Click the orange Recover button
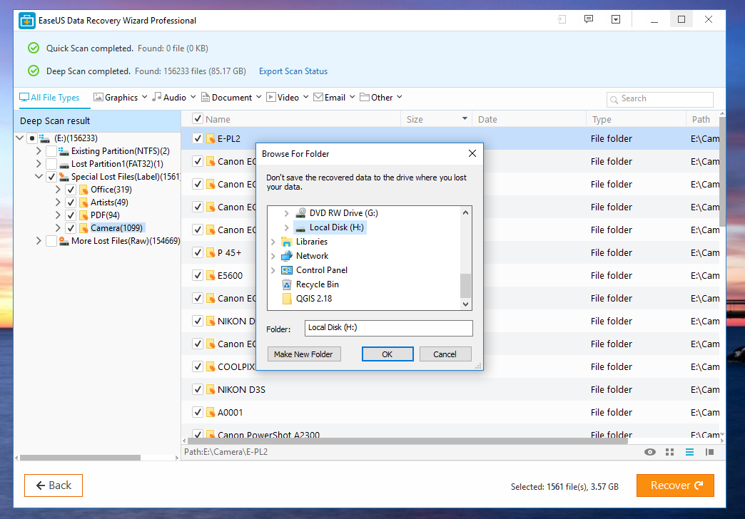This screenshot has height=519, width=745. pos(675,485)
